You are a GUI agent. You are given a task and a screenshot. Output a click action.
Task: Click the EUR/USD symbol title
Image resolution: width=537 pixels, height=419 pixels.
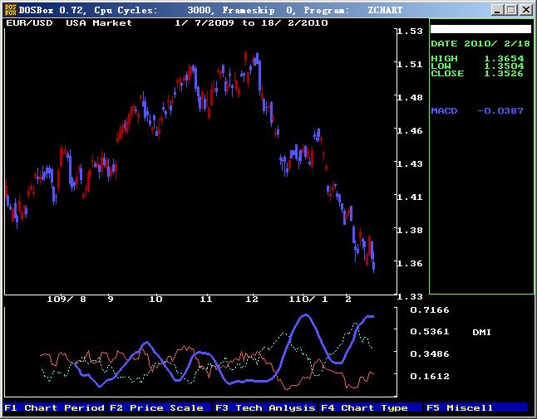(29, 23)
